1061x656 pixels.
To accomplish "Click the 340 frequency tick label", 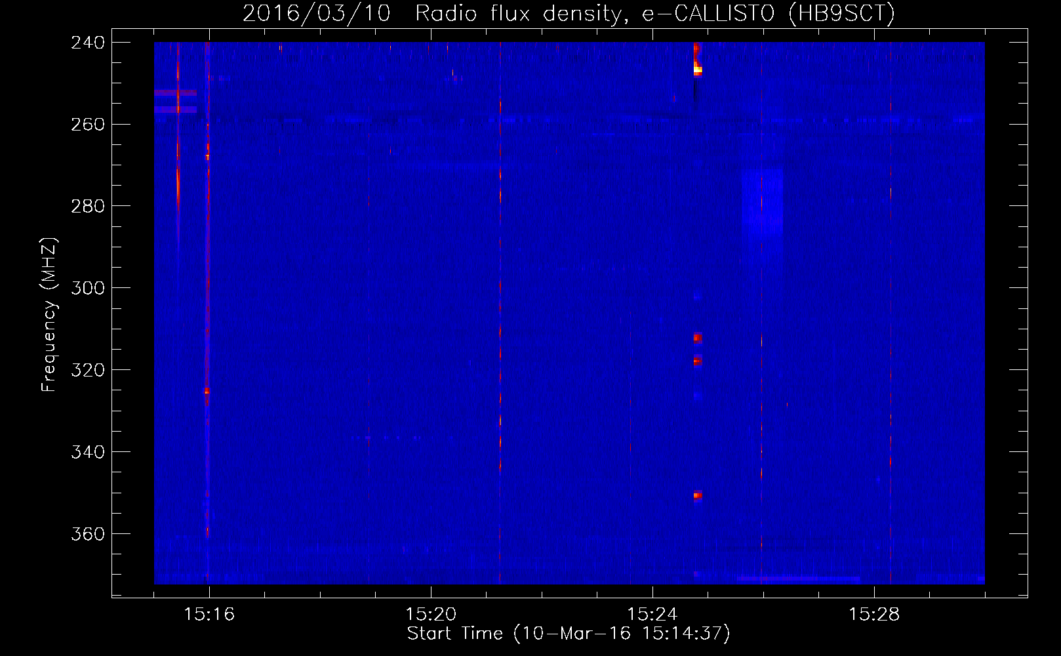I will click(x=88, y=453).
